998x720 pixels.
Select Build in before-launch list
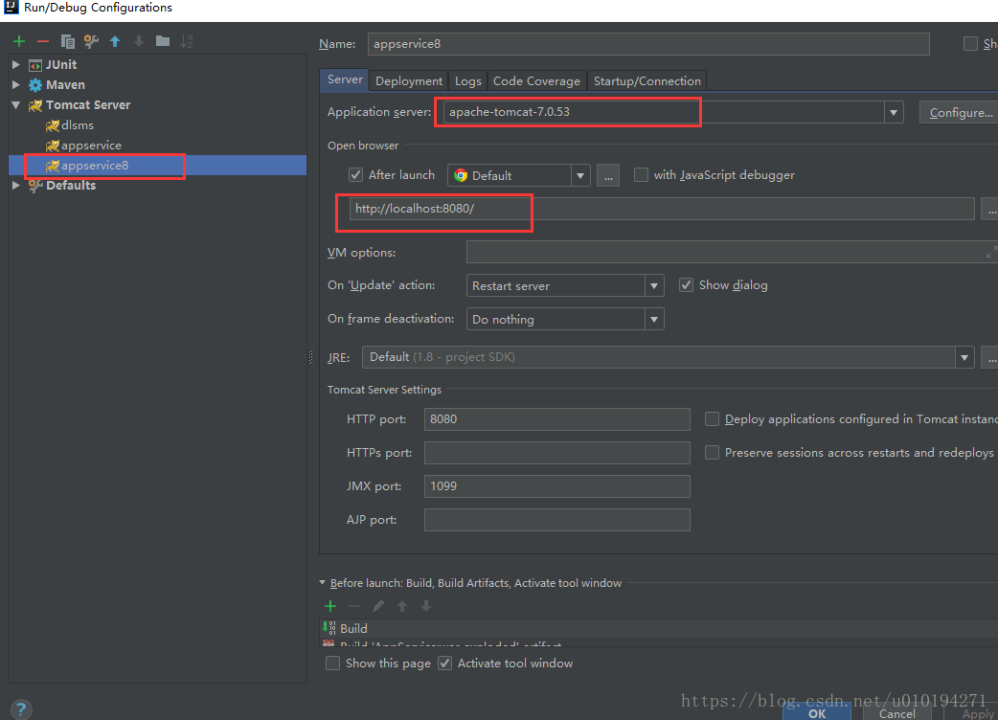pos(658,628)
